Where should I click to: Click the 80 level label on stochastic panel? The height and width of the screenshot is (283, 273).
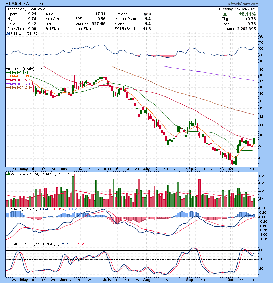coord(261,250)
